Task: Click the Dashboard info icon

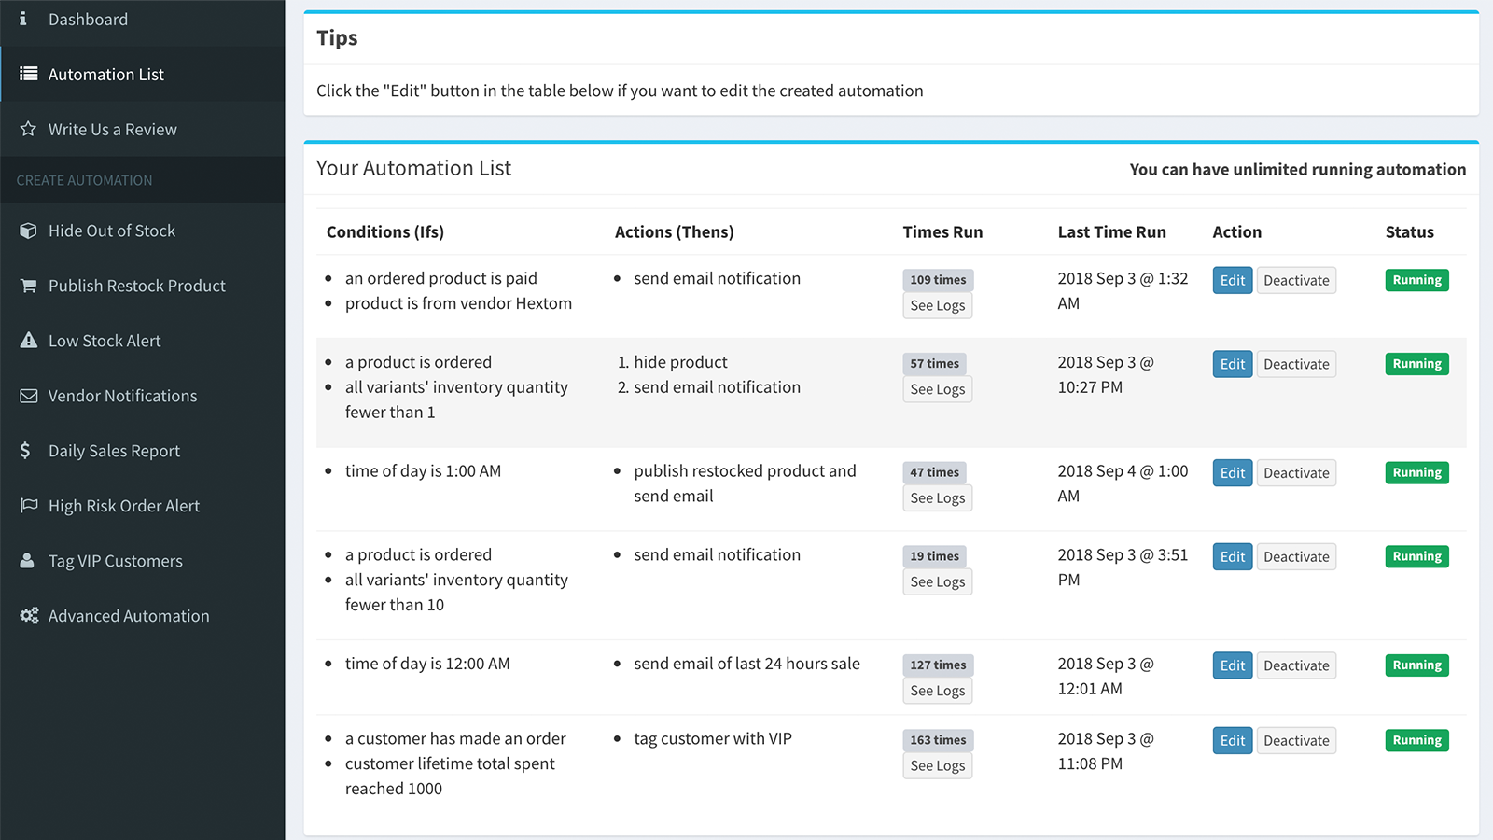Action: [x=23, y=19]
